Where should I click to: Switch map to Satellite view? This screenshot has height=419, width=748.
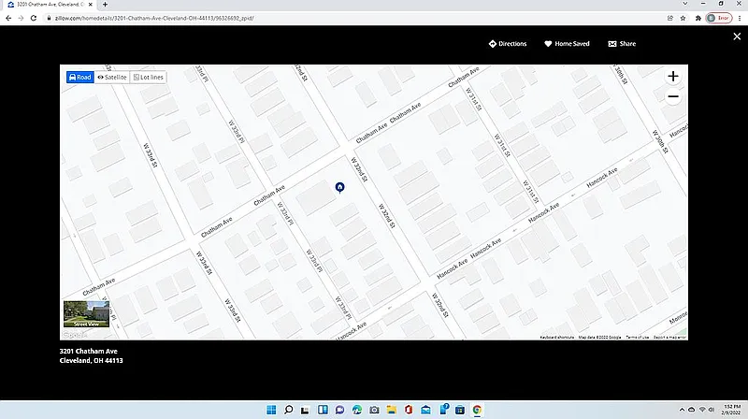point(111,77)
